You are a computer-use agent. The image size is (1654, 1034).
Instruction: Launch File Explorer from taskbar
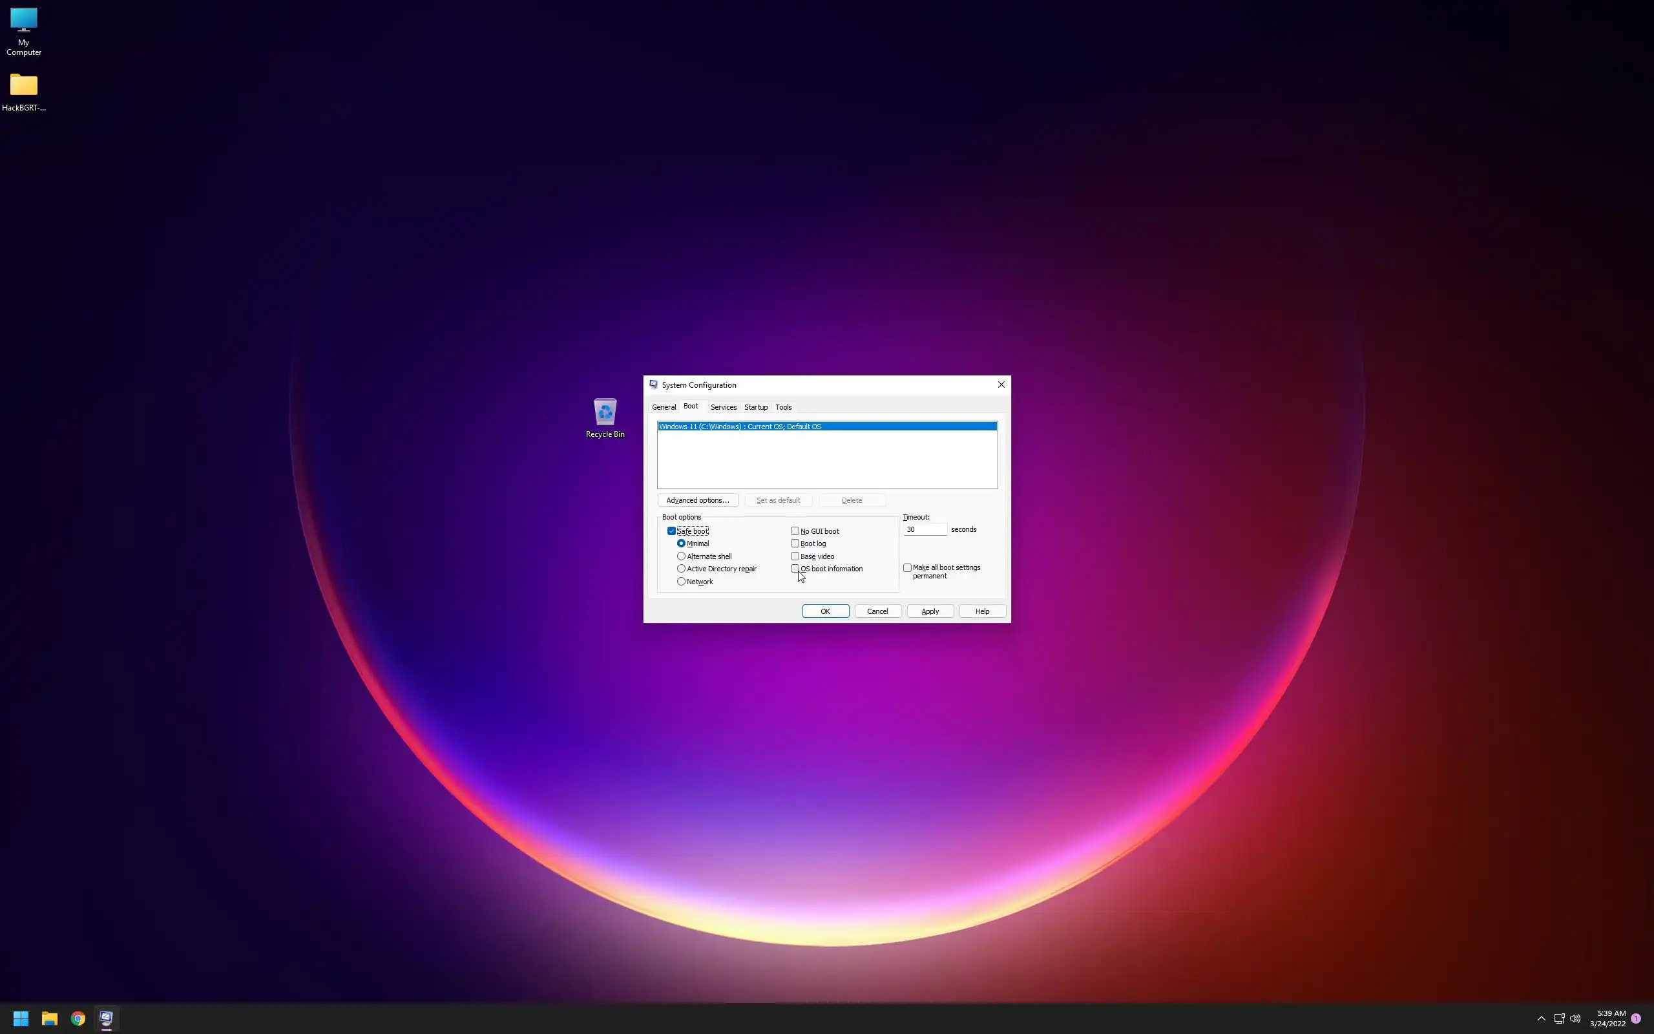click(49, 1018)
